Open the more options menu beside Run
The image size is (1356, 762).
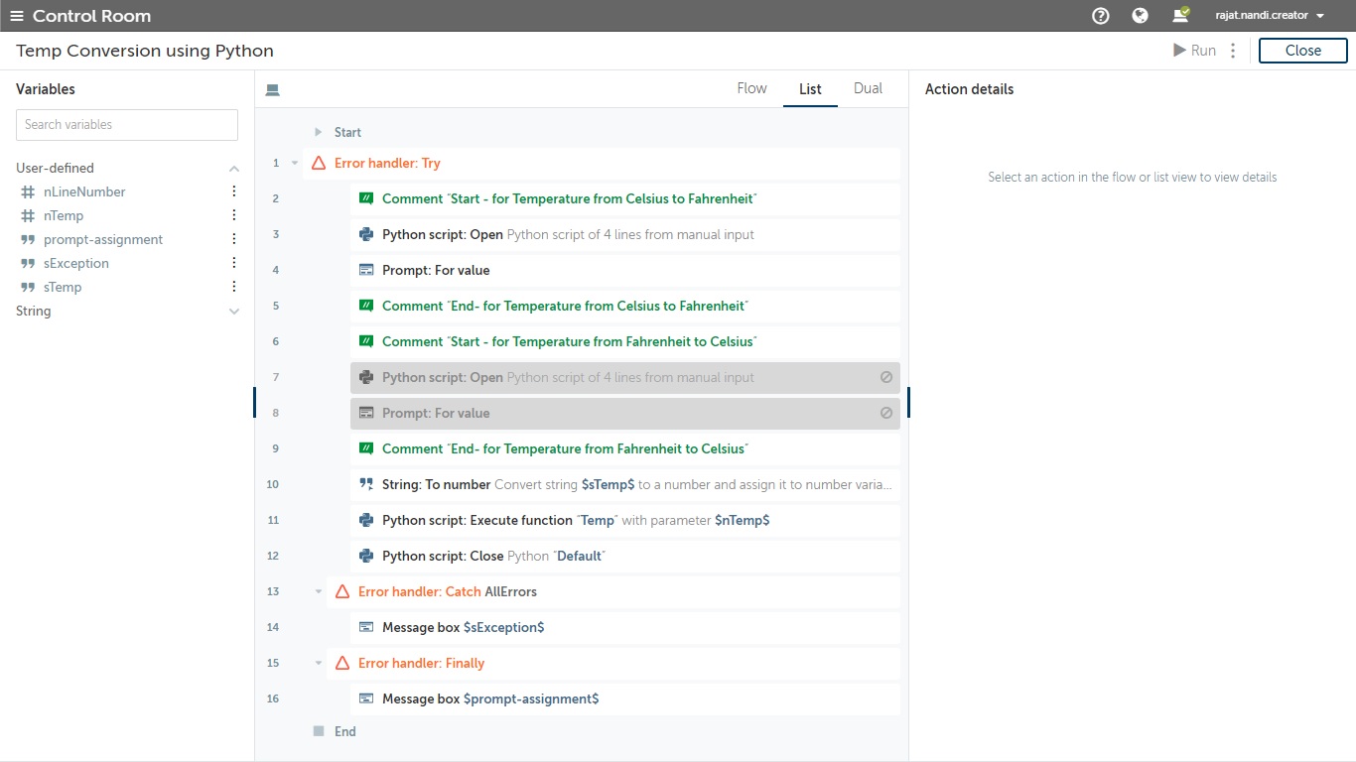[1233, 51]
